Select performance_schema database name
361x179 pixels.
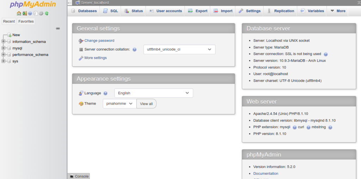tap(30, 55)
